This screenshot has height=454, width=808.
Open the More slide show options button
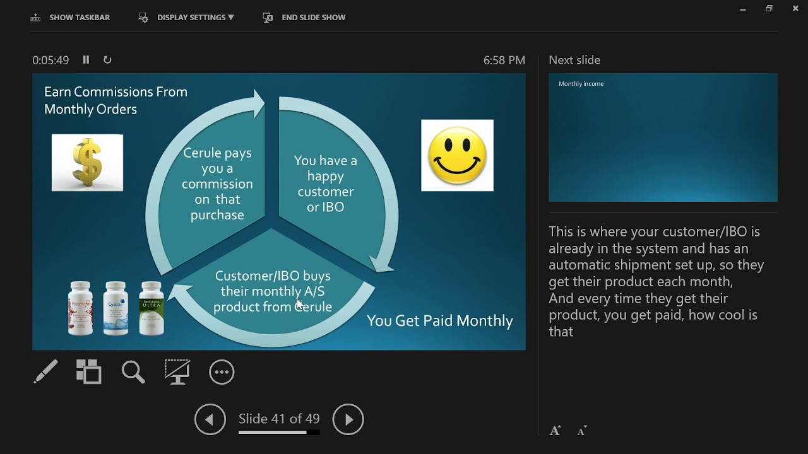[x=222, y=372]
